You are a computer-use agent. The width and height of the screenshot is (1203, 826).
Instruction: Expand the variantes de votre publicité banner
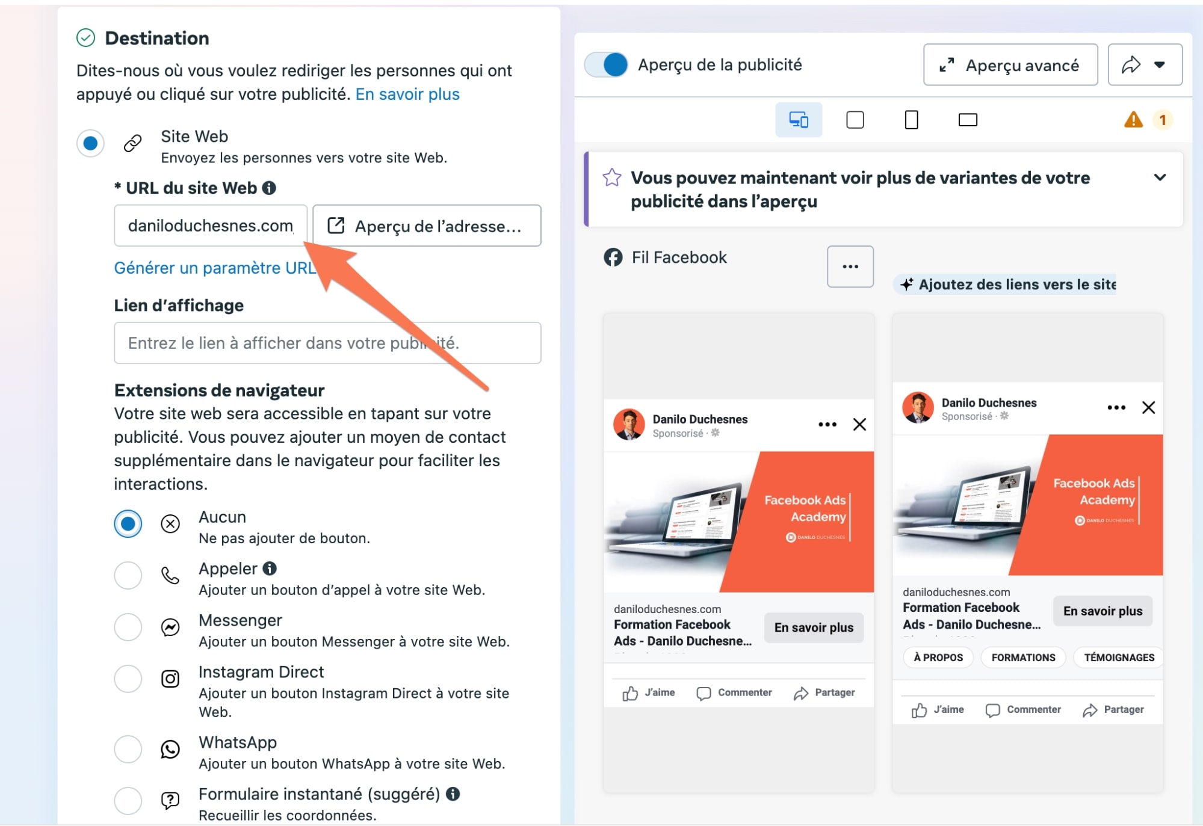coord(1159,177)
